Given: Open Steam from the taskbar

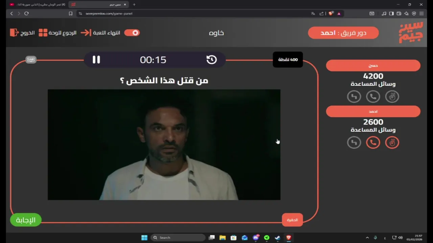Looking at the screenshot, I should [277, 238].
